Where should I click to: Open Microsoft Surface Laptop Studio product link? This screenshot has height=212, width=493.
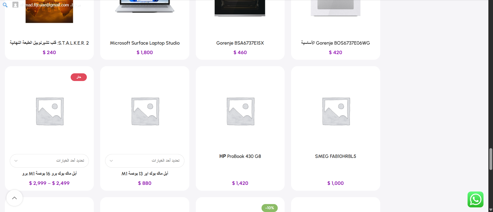tap(145, 43)
